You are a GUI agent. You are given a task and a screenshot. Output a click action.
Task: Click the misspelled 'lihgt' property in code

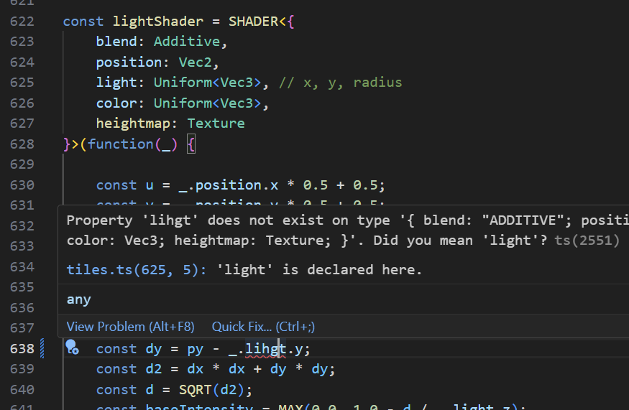(265, 349)
